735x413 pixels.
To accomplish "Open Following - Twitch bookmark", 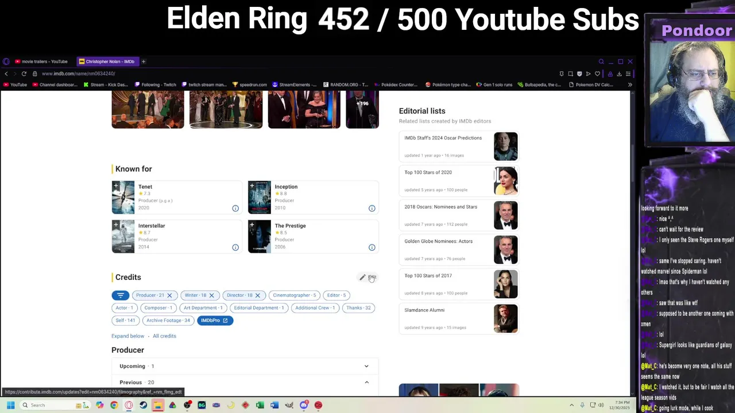I will (x=154, y=85).
